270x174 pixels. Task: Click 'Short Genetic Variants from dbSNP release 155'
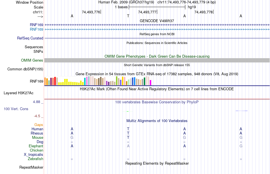pyautogui.click(x=157, y=65)
